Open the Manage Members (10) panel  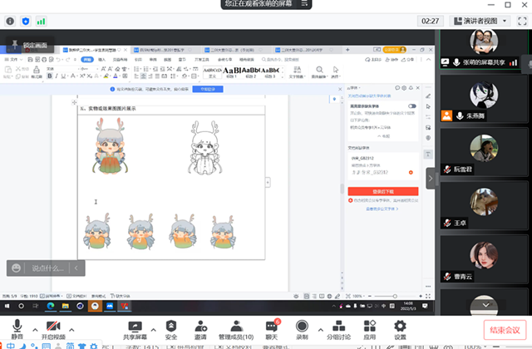[237, 327]
